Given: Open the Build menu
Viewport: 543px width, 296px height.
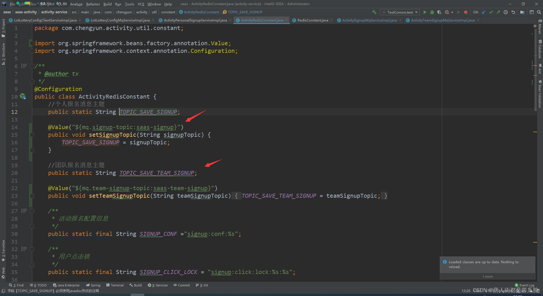Looking at the screenshot, I should 107,4.
